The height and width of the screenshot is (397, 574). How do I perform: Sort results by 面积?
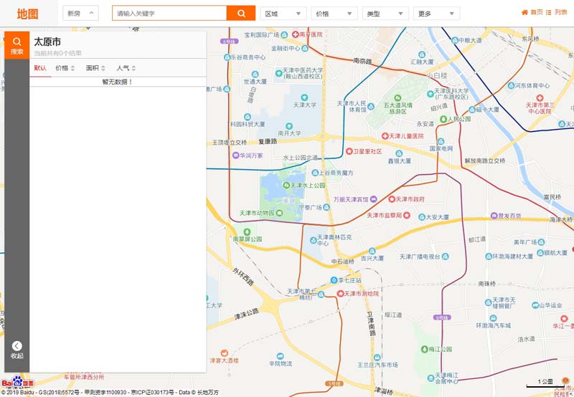pyautogui.click(x=95, y=68)
